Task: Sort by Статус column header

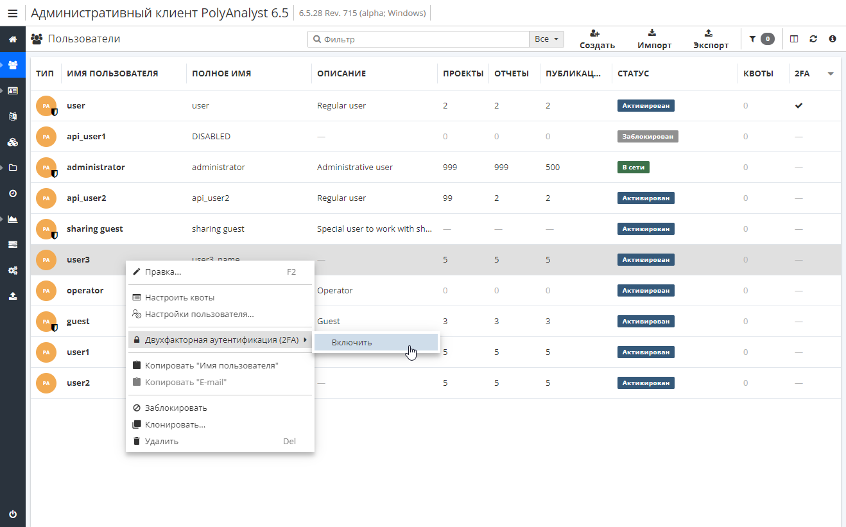Action: (x=634, y=74)
